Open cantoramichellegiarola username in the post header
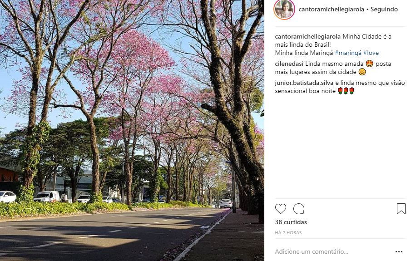The width and height of the screenshot is (411, 261). 332,9
